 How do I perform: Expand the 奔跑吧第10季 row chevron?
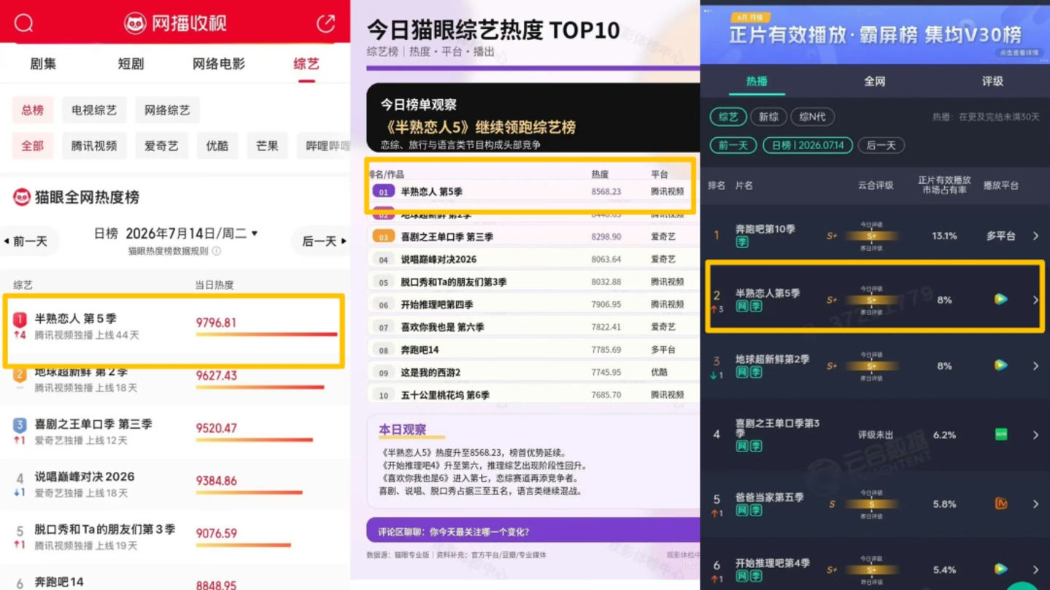[x=1035, y=236]
